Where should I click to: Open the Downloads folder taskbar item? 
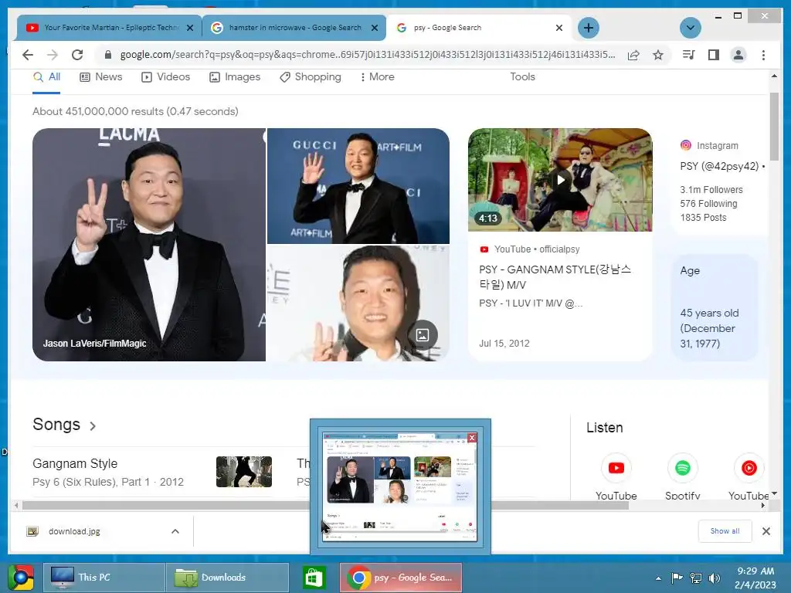[227, 578]
